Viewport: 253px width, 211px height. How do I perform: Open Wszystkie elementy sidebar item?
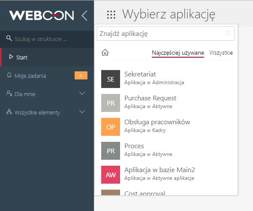pyautogui.click(x=47, y=112)
